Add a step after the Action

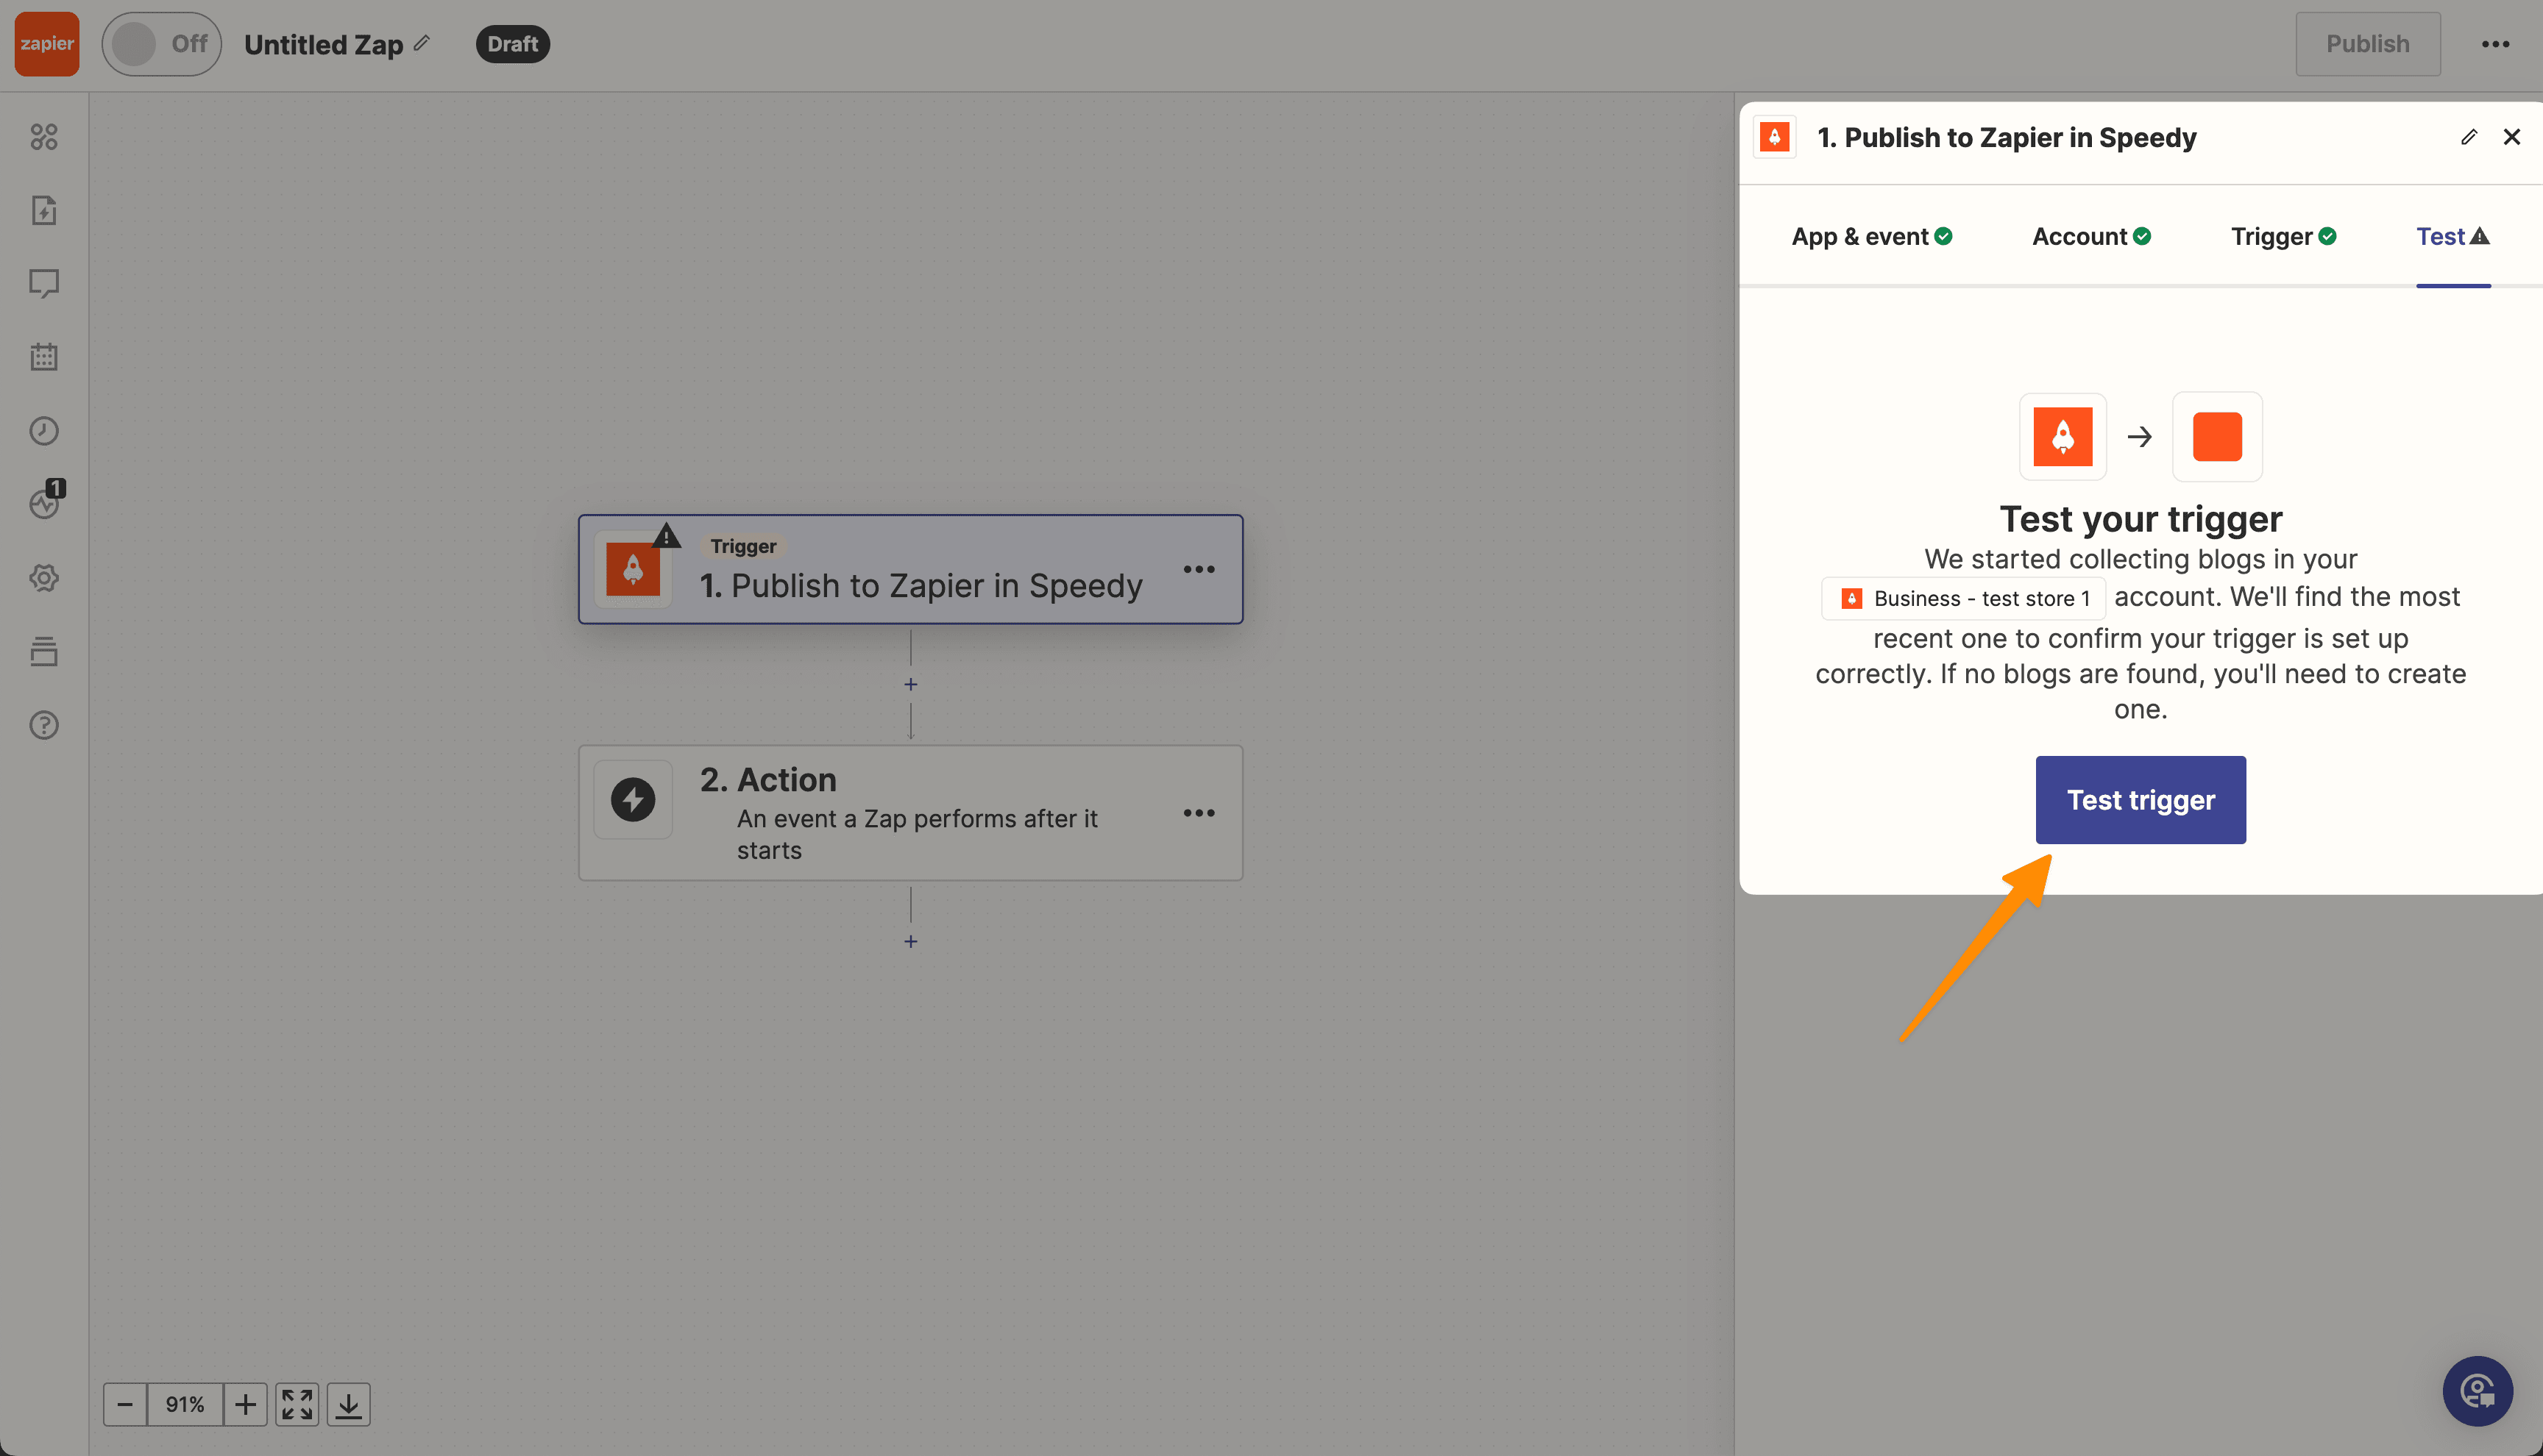coord(910,942)
